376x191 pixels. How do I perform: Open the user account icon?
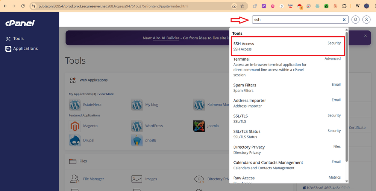(366, 19)
